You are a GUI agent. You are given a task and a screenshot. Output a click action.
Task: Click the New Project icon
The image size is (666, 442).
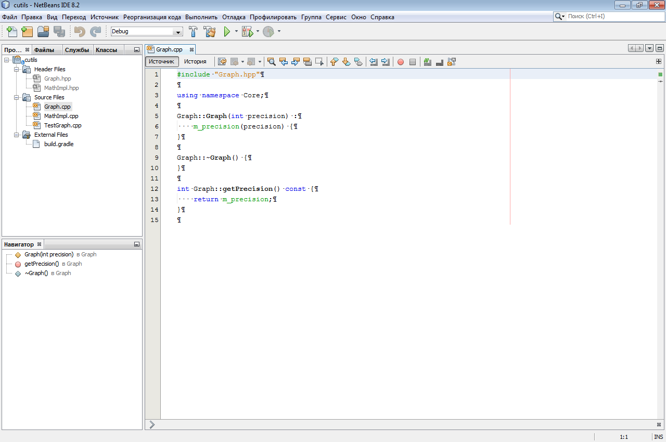[x=27, y=32]
